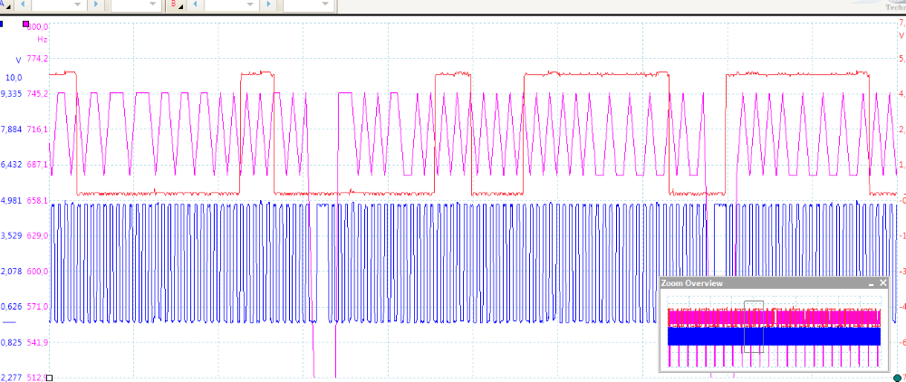The width and height of the screenshot is (906, 382).
Task: Click the magenta square frequency axis marker
Action: (26, 24)
